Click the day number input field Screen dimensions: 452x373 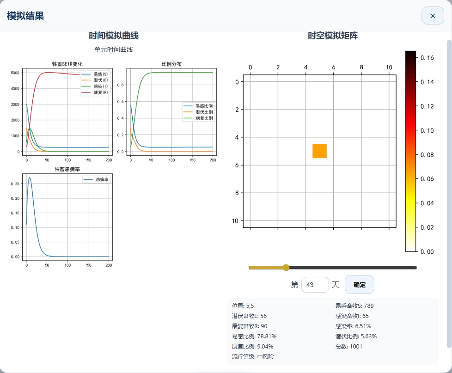pos(315,285)
